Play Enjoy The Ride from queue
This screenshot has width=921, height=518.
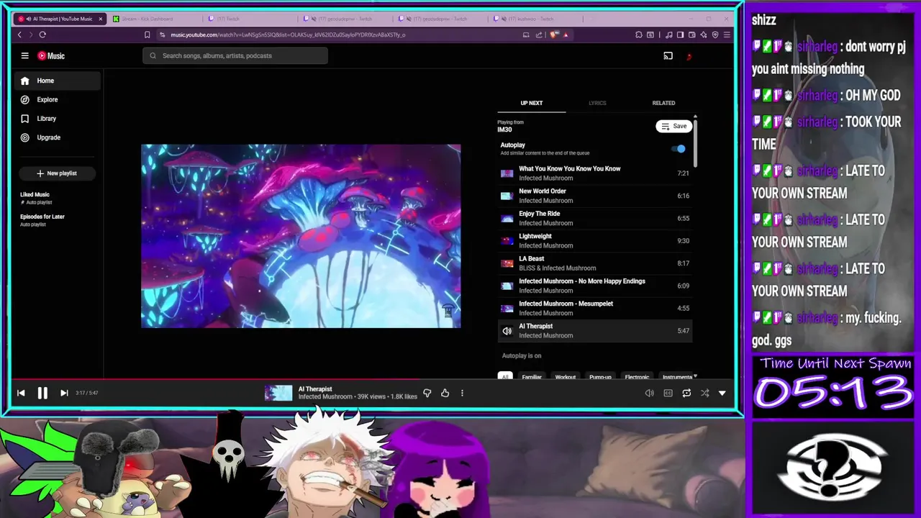tap(595, 218)
